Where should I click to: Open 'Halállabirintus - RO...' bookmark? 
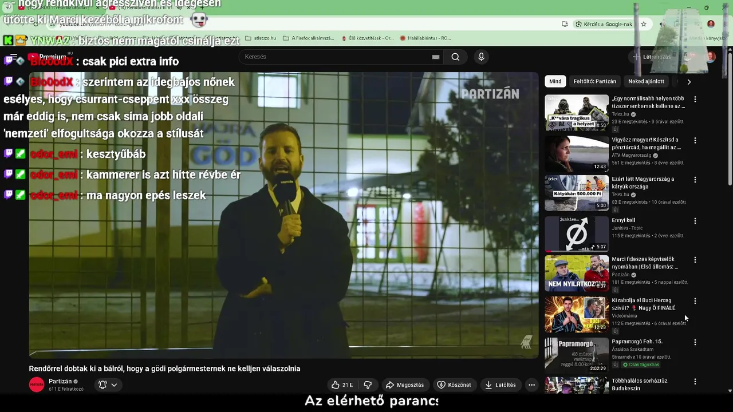click(425, 38)
